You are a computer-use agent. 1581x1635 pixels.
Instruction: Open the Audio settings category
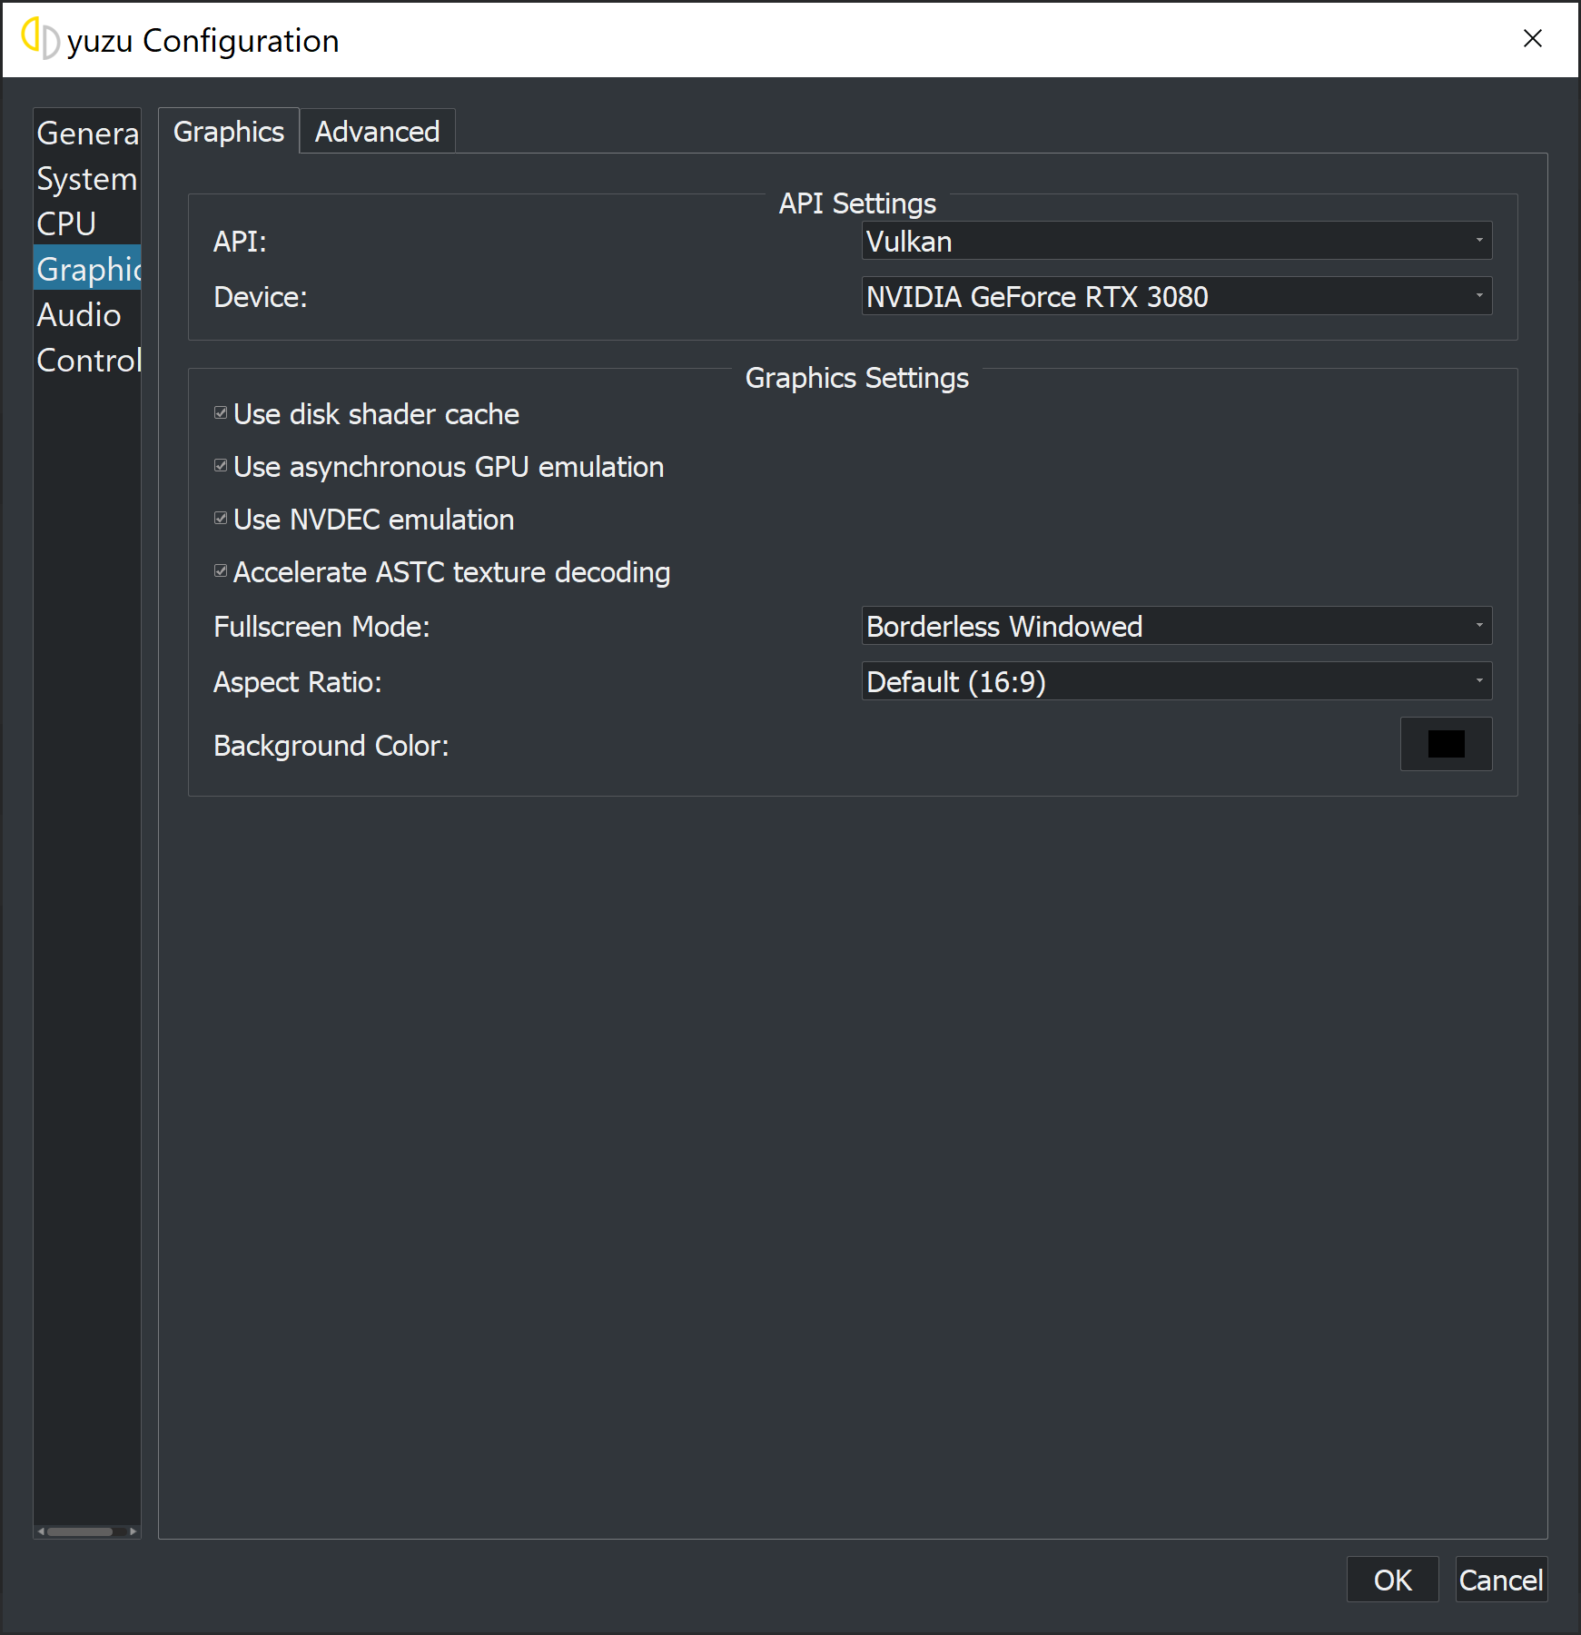pos(87,314)
